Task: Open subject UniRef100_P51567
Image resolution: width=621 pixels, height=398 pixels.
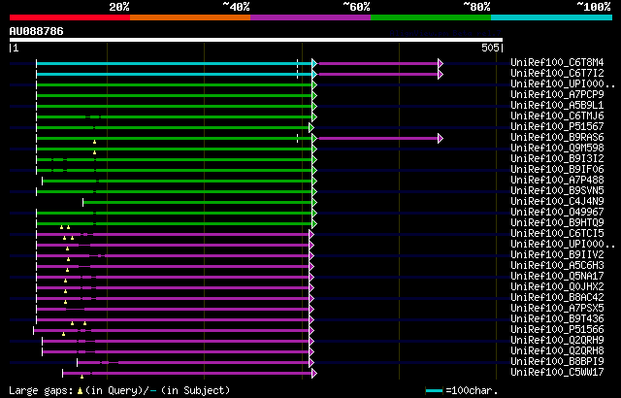Action: [557, 127]
